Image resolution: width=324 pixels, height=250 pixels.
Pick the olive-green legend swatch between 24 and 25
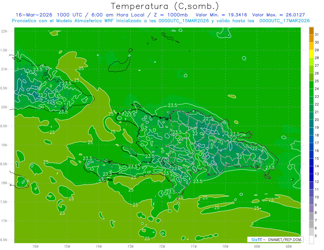[312, 85]
